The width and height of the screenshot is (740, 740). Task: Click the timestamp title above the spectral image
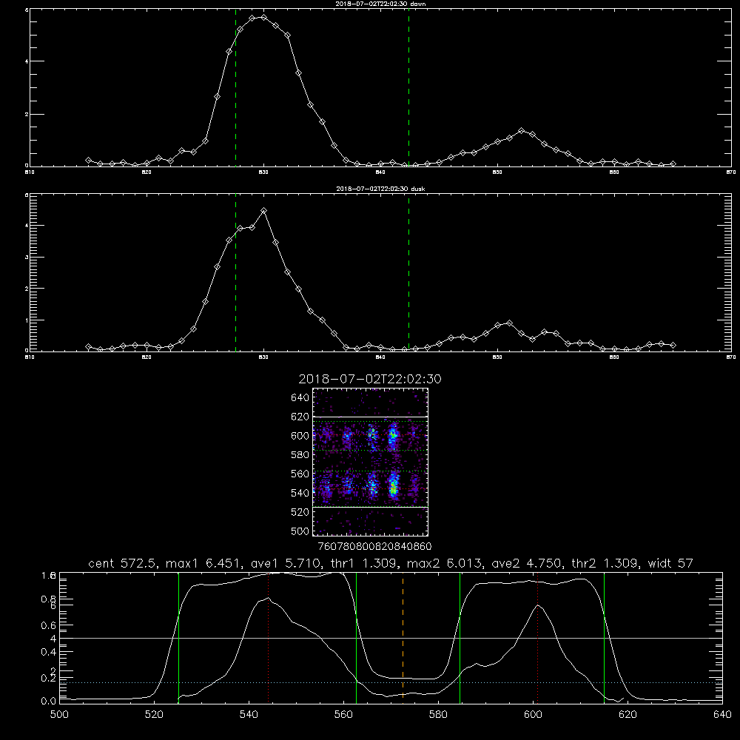[370, 379]
